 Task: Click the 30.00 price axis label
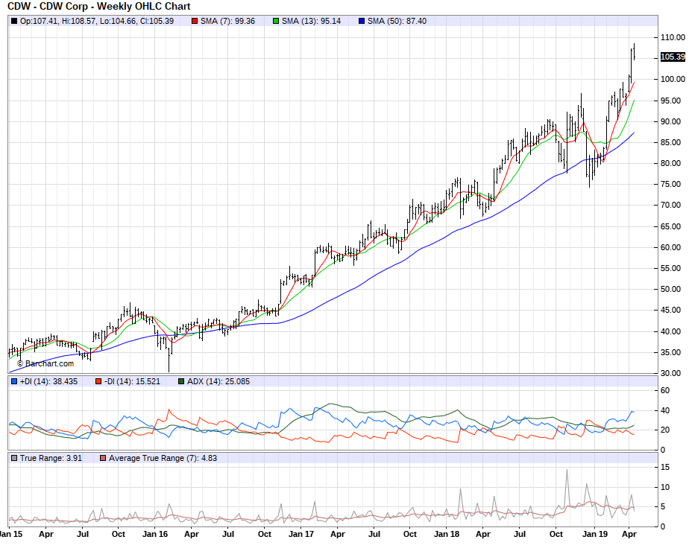[671, 373]
